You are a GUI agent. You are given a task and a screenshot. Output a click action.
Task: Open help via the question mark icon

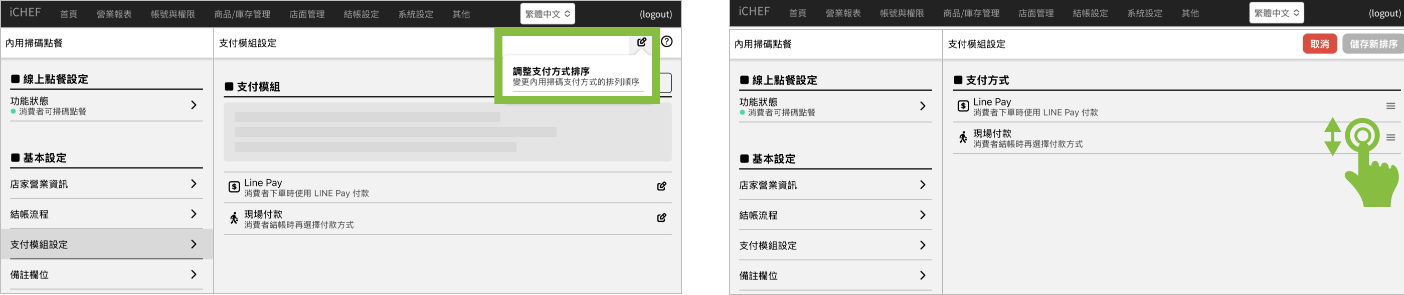tap(666, 42)
